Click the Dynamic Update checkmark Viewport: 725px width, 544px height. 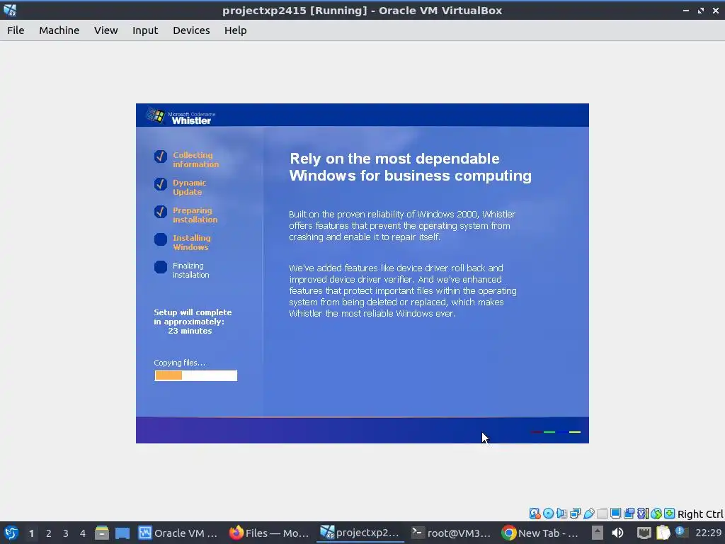[161, 184]
